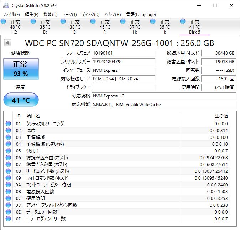Click the 対応機能 field with S.M.A.R.T., TRIM
This screenshot has height=230, width=240.
pos(164,105)
